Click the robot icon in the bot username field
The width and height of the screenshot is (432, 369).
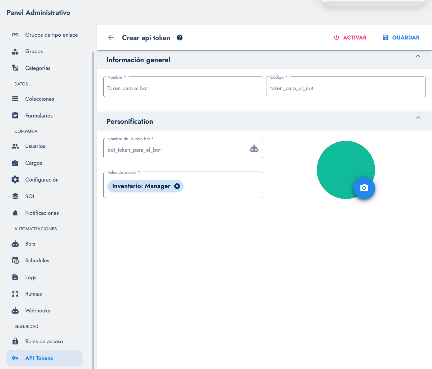tap(254, 148)
